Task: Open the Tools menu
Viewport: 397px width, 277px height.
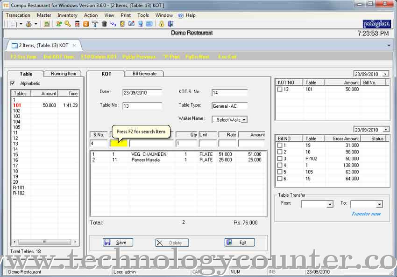Action: tap(143, 15)
